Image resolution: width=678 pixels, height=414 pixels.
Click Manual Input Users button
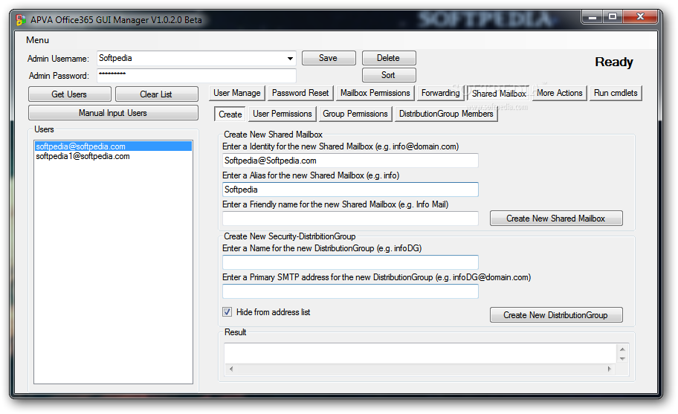pyautogui.click(x=113, y=113)
